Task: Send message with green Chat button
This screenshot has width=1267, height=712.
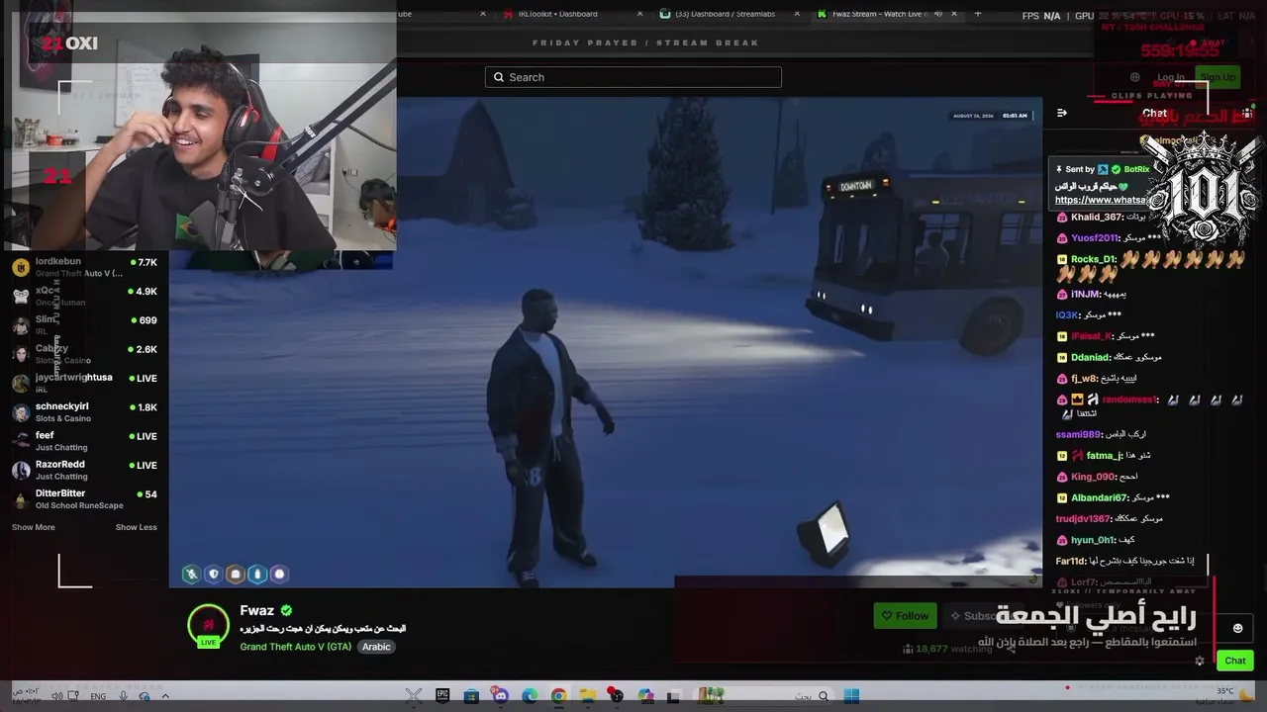Action: [1234, 661]
